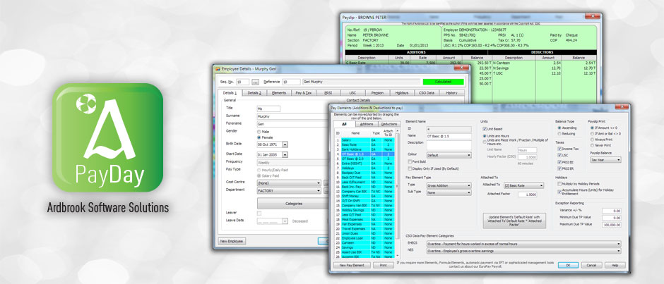Toggle Accumulate Hours for Holiday Entitlement
664x284 pixels.
tap(560, 192)
